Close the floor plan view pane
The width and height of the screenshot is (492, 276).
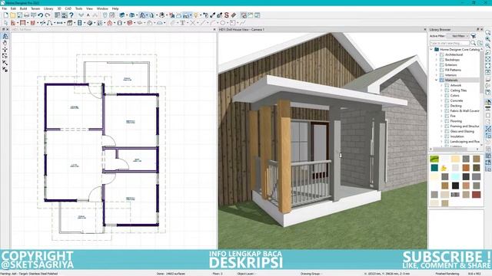click(x=214, y=29)
